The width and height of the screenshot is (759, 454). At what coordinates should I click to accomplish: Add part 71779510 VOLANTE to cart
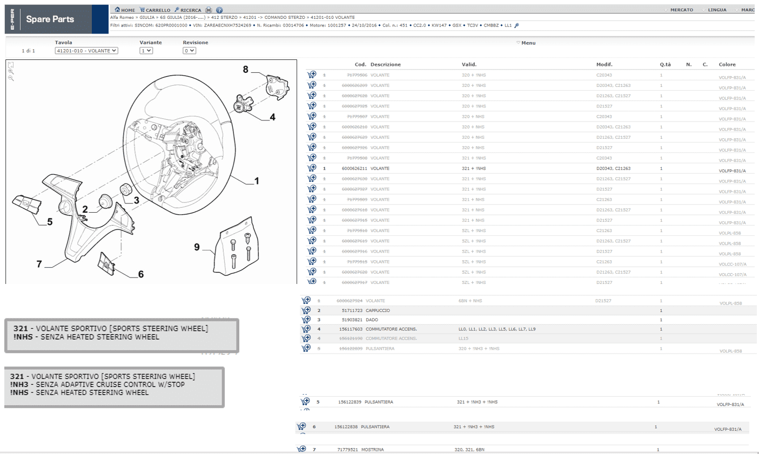pyautogui.click(x=312, y=231)
